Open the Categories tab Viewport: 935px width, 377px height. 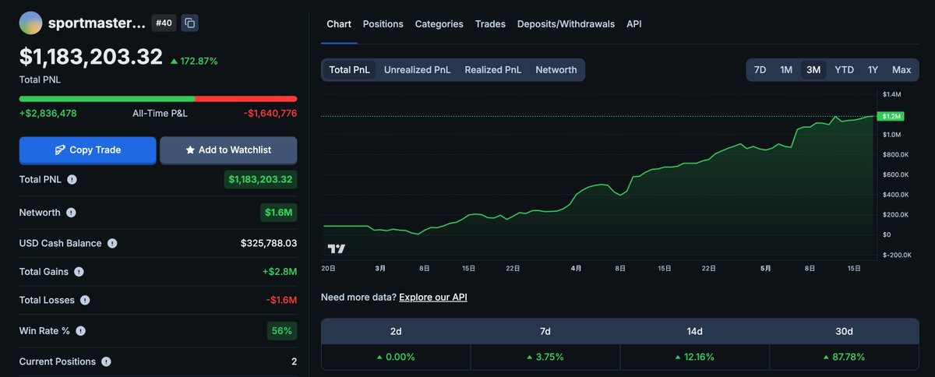[439, 24]
